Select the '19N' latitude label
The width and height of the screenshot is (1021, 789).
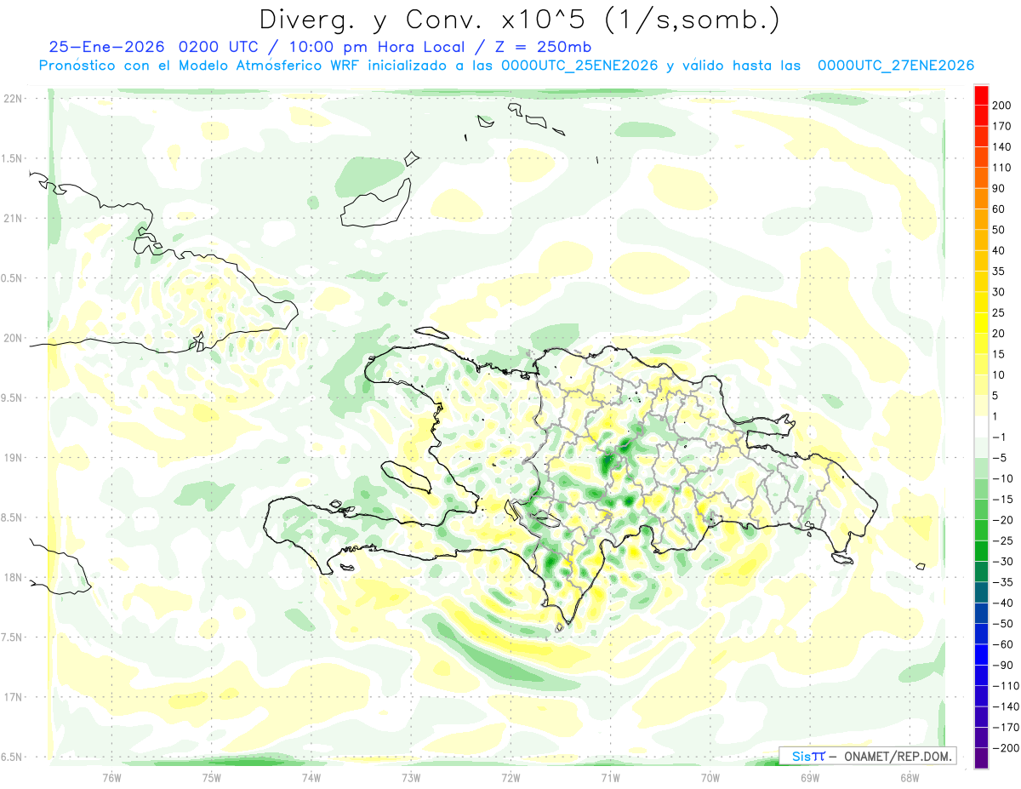[13, 458]
